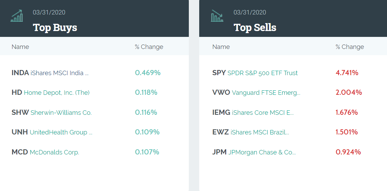Click the Top Sells heading
The width and height of the screenshot is (387, 191).
pyautogui.click(x=255, y=28)
